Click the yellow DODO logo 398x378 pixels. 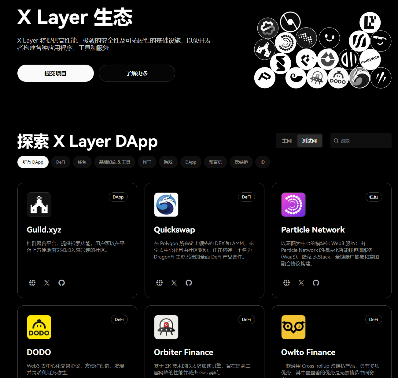point(39,327)
